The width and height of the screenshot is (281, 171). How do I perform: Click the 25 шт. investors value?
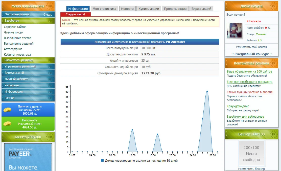tap(146, 61)
